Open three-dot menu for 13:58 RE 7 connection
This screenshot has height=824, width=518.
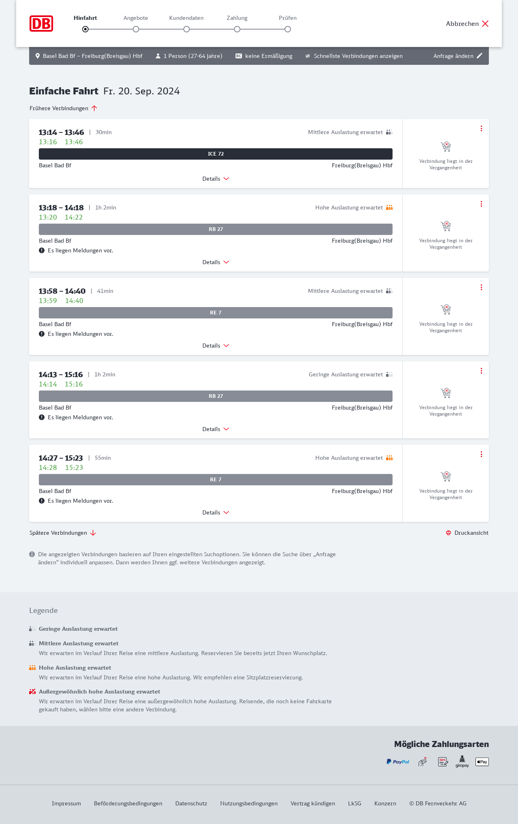coord(481,287)
